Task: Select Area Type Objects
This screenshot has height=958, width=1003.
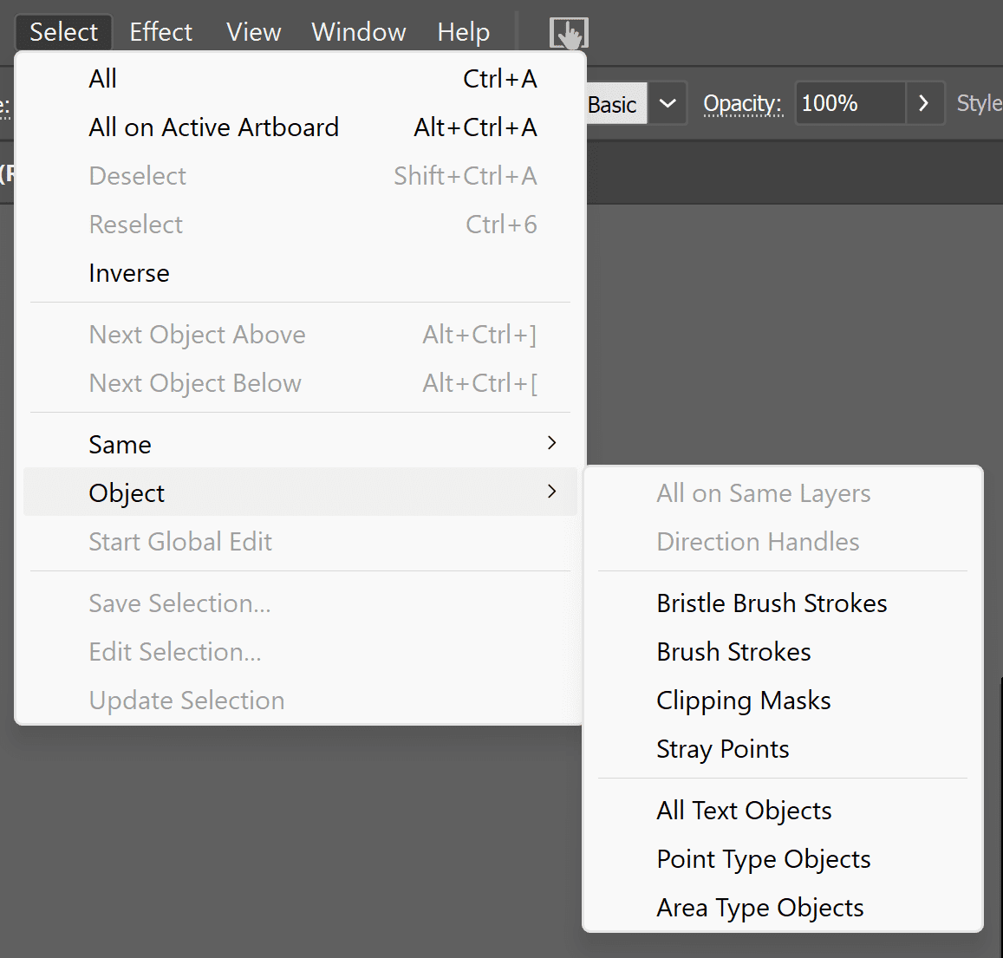Action: pyautogui.click(x=759, y=908)
